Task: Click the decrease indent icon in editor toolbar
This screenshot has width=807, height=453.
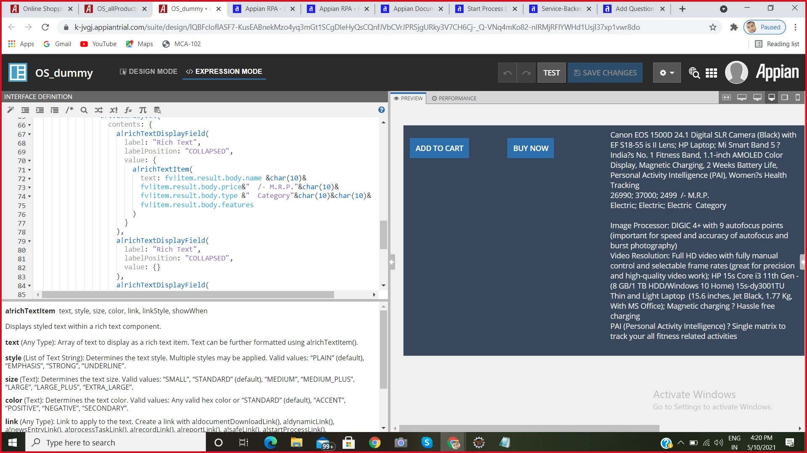Action: point(25,110)
